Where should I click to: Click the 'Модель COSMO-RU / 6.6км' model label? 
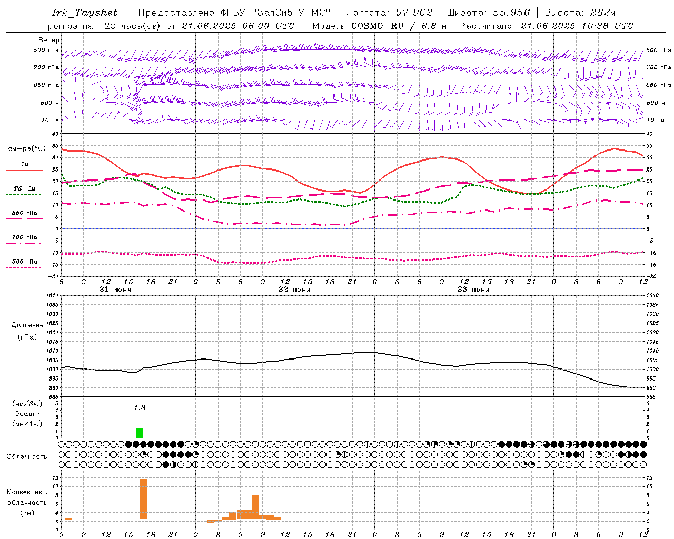(380, 26)
